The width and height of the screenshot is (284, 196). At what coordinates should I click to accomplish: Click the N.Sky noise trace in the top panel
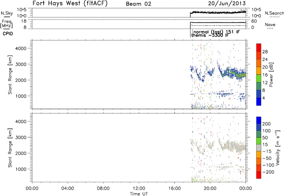tap(218, 12)
